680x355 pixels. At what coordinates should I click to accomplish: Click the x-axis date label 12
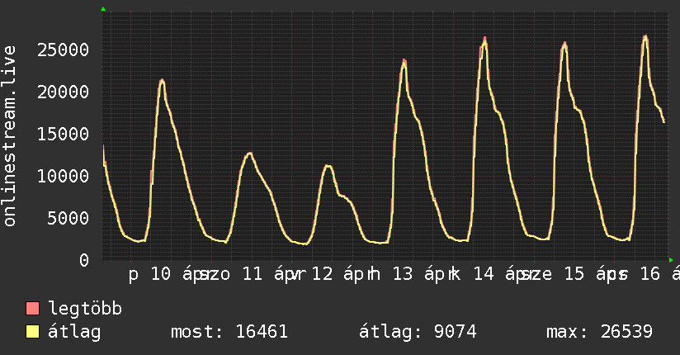coord(322,274)
